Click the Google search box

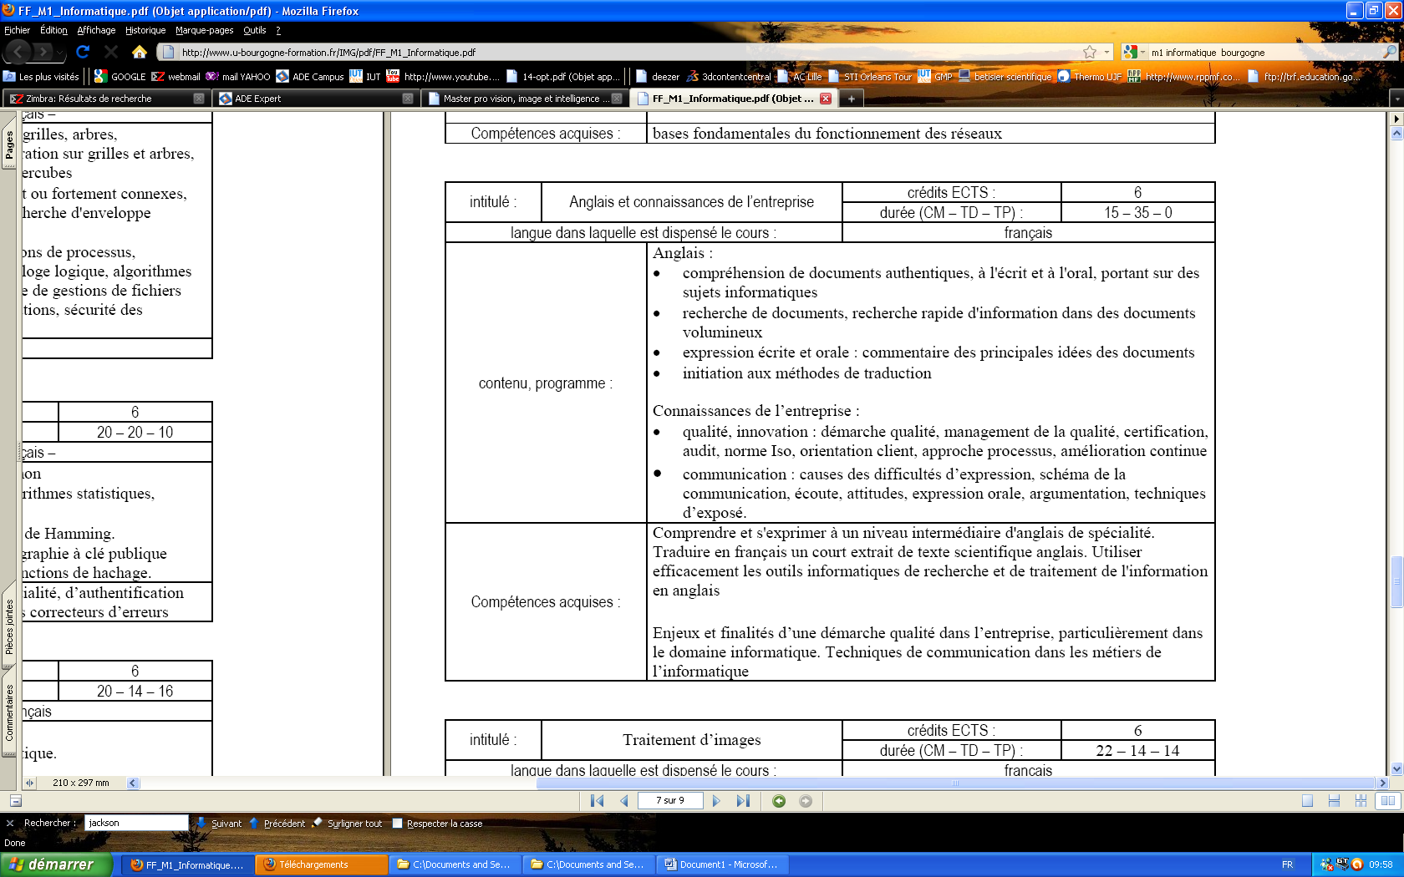(x=1264, y=52)
